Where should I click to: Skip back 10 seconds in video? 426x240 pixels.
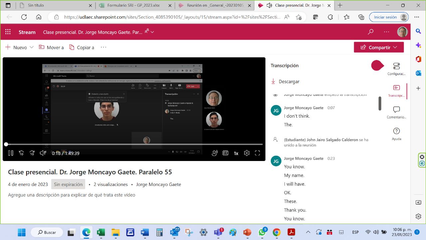[21, 153]
